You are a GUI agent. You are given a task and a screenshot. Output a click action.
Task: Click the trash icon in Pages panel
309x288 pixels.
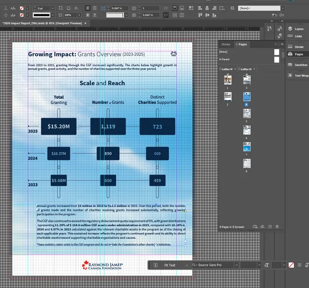277,227
